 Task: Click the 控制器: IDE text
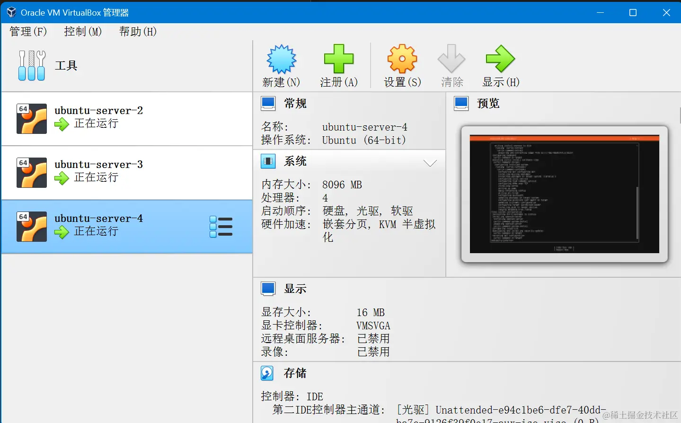(292, 397)
